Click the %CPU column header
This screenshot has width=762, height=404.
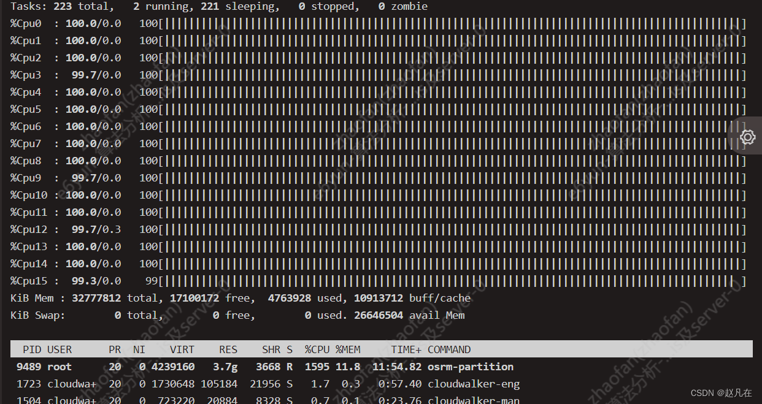click(317, 349)
